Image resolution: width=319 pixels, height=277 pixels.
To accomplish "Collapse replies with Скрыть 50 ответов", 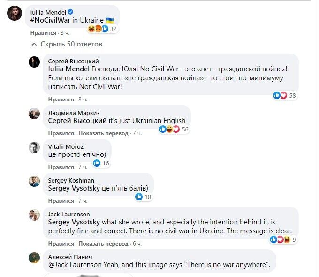I will (67, 44).
